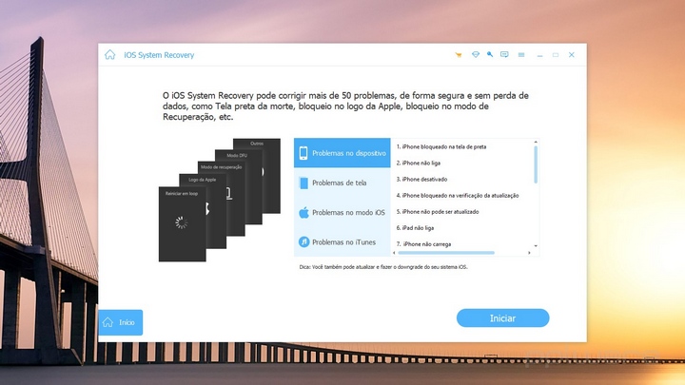Click the Apple icon beside Problemas no modo iOS
The height and width of the screenshot is (385, 685).
[303, 213]
